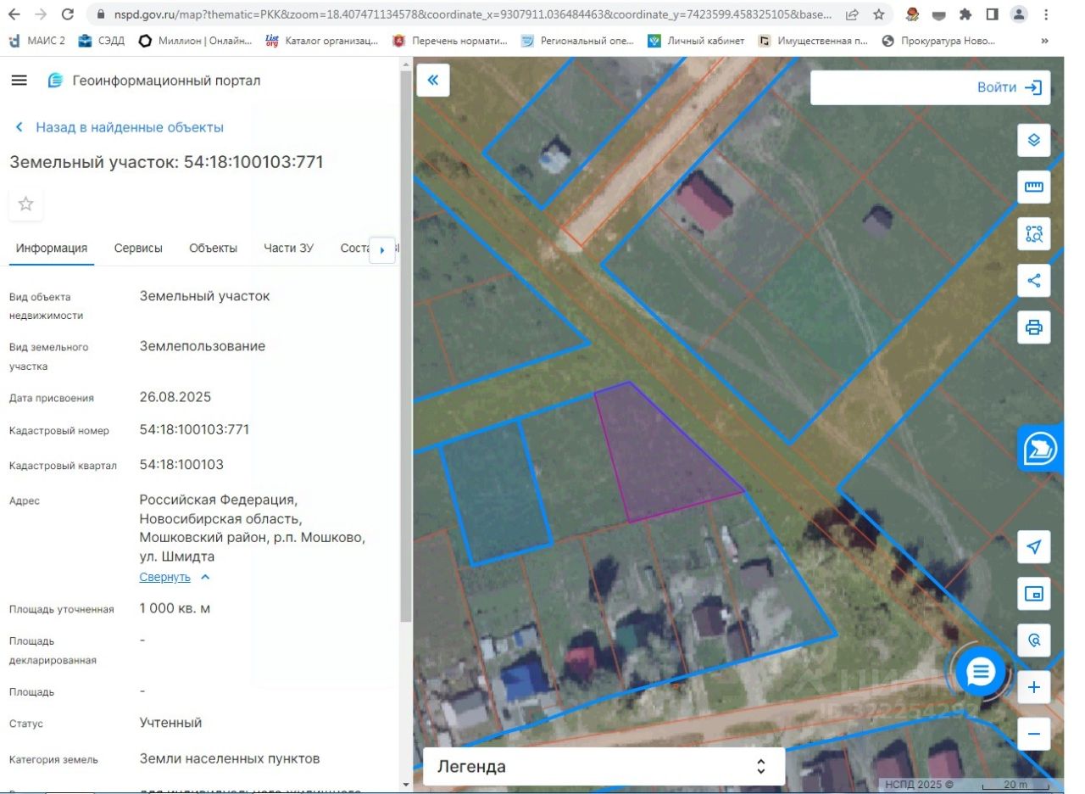
Task: Click the area value 1 000 кв. м
Action: (175, 608)
